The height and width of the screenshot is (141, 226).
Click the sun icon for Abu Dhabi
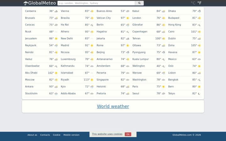(56, 73)
